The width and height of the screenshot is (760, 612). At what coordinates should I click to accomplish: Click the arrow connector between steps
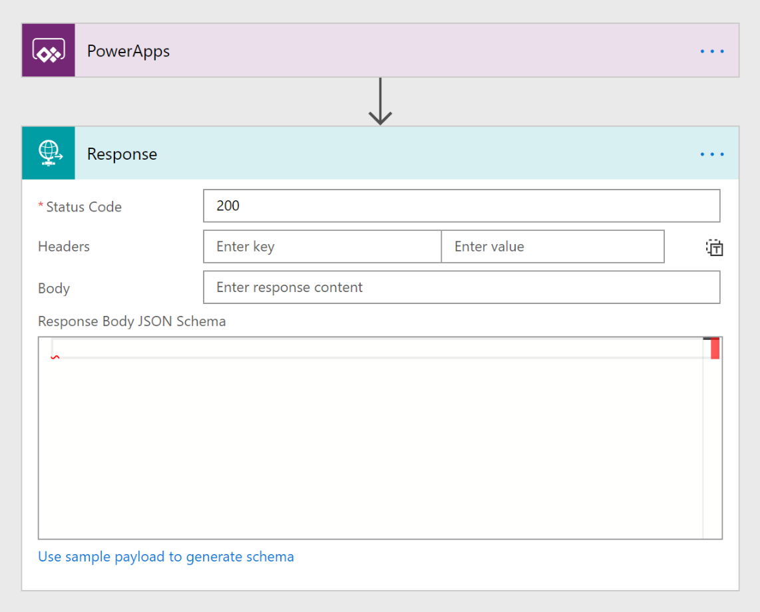coord(380,102)
